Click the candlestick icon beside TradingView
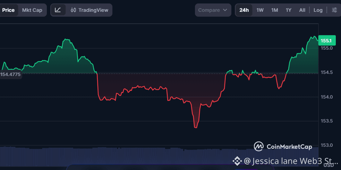 (74, 10)
